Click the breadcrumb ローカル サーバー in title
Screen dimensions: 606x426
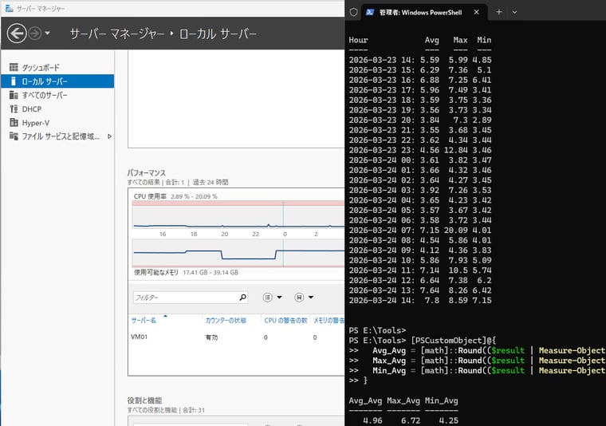(218, 34)
